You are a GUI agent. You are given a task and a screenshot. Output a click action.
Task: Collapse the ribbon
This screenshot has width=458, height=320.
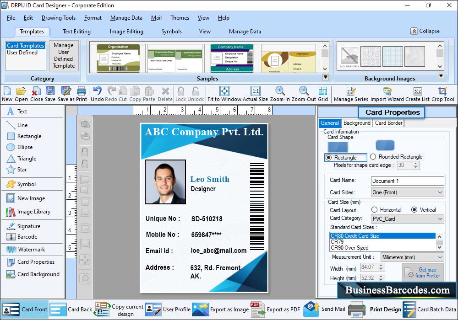point(425,31)
